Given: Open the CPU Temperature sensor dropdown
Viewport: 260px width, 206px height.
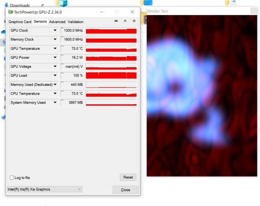Looking at the screenshot, I should coord(55,93).
